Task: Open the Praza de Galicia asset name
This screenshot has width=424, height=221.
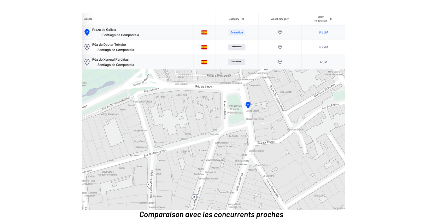Action: tap(104, 30)
